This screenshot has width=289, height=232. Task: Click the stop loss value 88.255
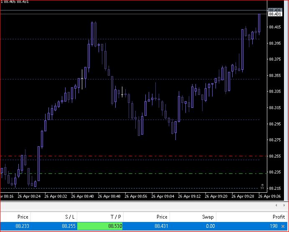click(x=68, y=226)
